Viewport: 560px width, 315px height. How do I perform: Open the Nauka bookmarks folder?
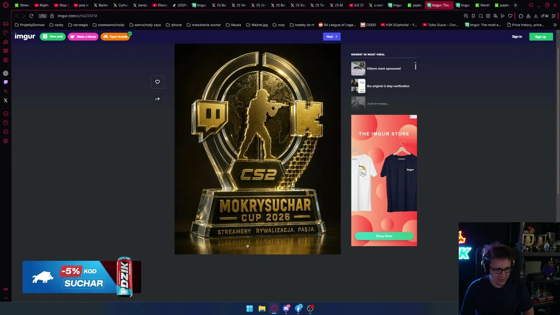[233, 25]
